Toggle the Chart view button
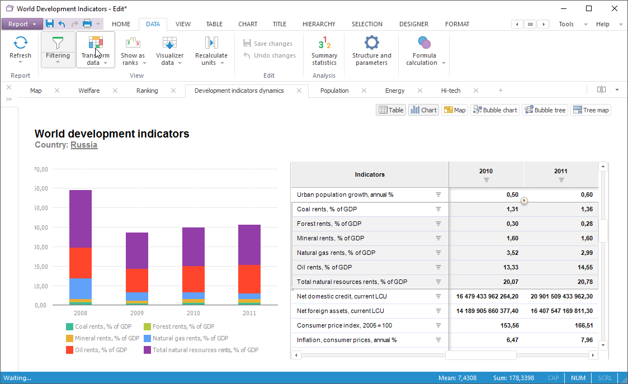The image size is (628, 384). click(423, 110)
